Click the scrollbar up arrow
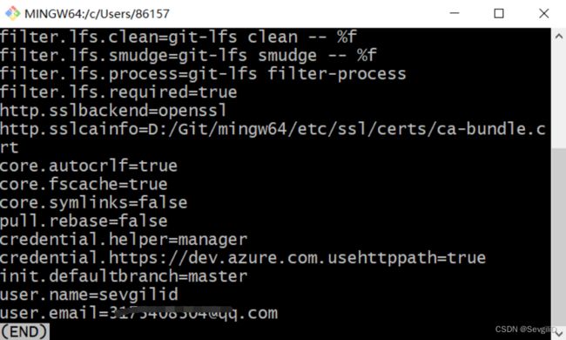 (x=559, y=36)
